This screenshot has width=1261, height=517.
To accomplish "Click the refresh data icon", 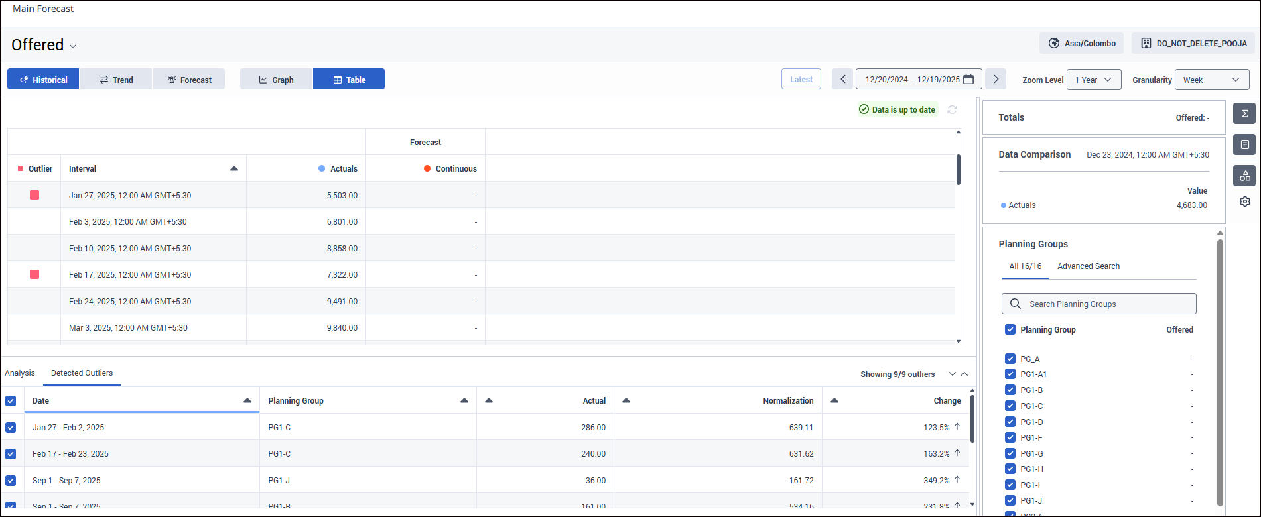I will click(952, 110).
